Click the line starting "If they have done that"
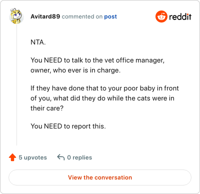200x194 pixels. [x=104, y=88]
